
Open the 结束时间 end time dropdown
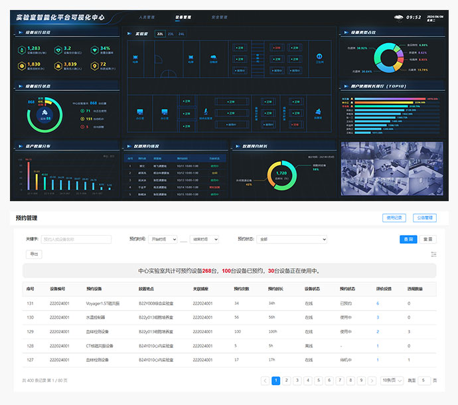205,239
